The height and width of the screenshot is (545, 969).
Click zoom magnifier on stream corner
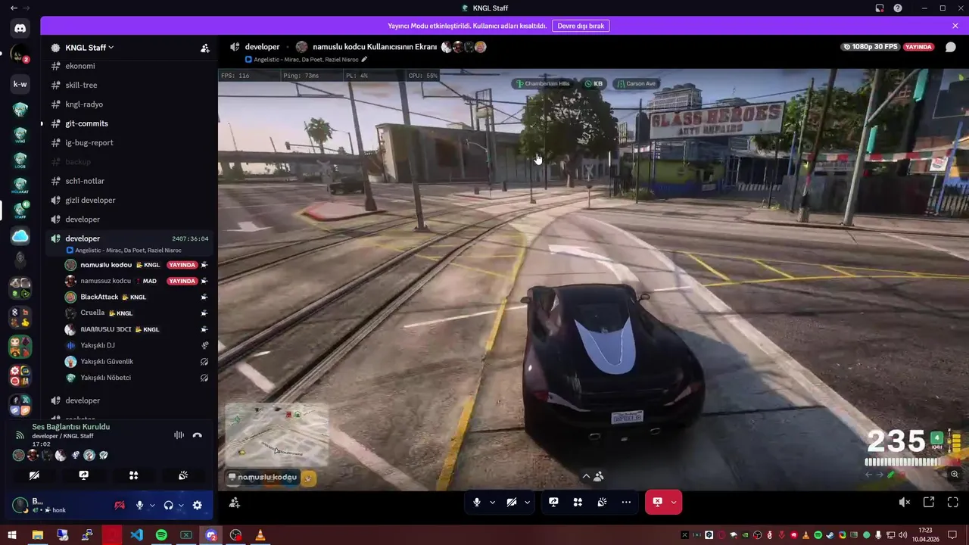tap(955, 475)
